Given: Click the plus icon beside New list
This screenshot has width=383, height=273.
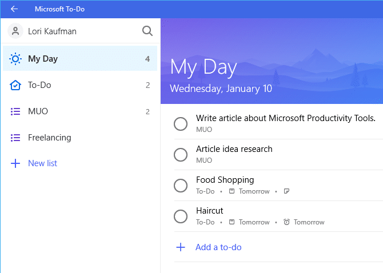Looking at the screenshot, I should click(15, 163).
